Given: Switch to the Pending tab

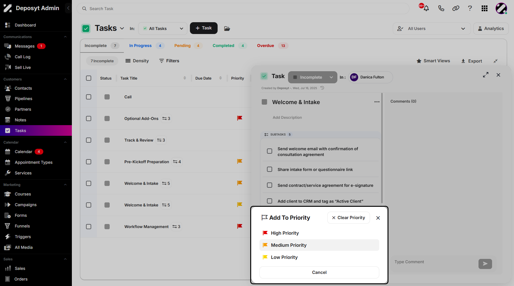Looking at the screenshot, I should point(188,46).
